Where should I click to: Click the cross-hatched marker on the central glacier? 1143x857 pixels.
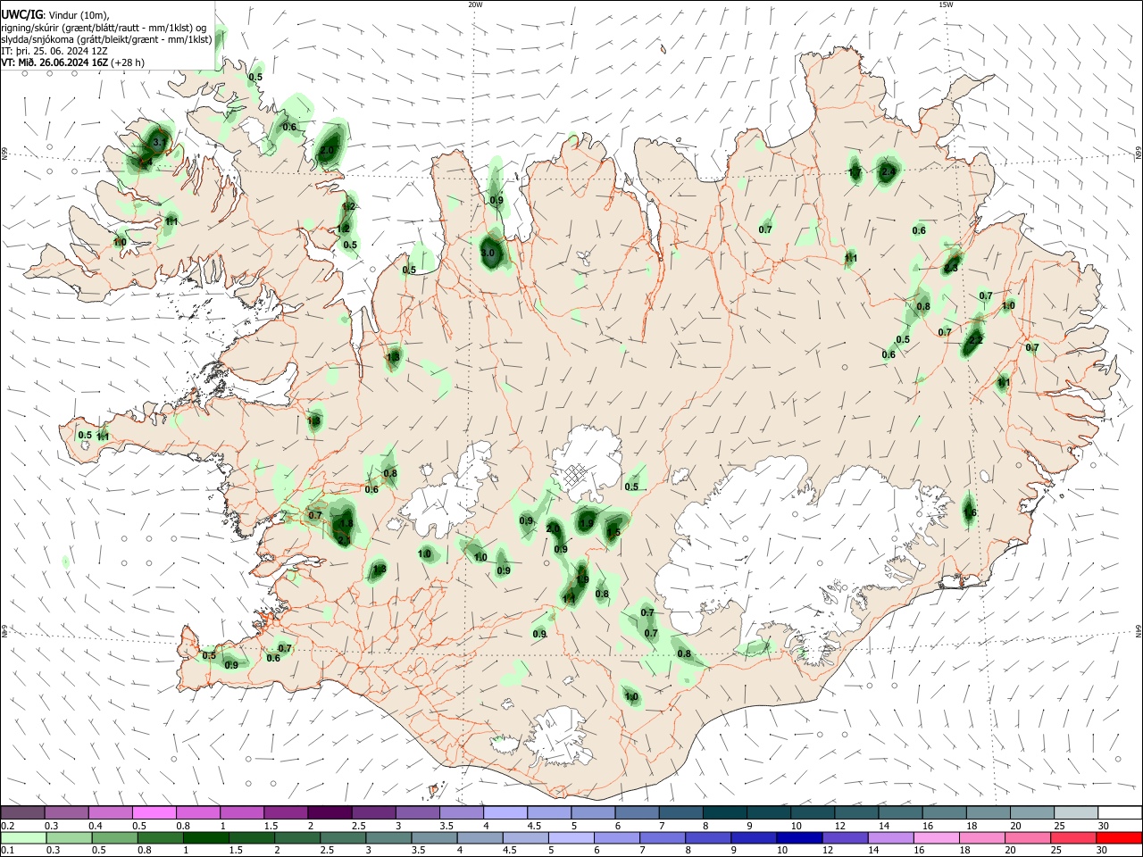(x=574, y=474)
